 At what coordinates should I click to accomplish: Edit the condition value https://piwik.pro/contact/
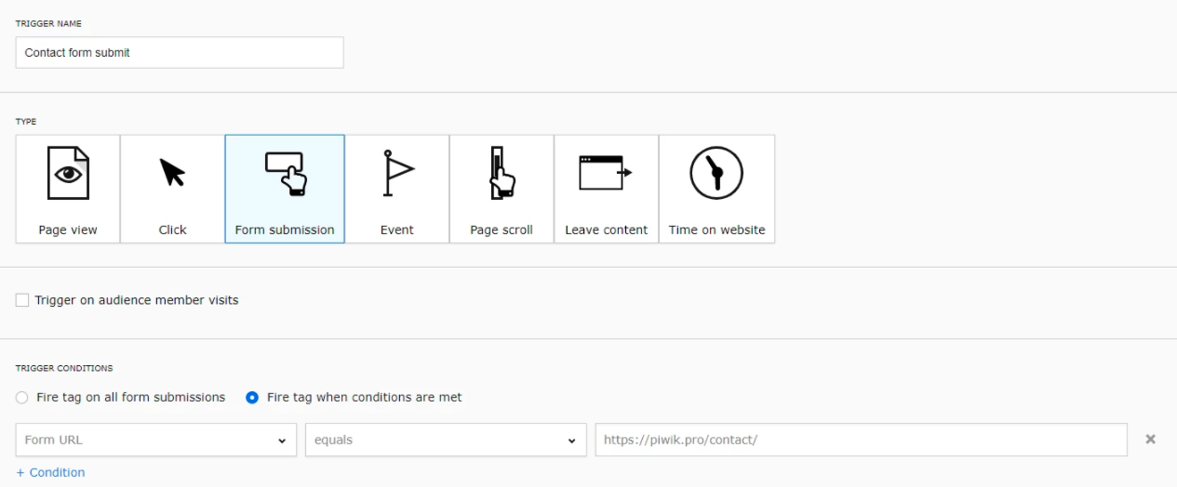pos(862,440)
